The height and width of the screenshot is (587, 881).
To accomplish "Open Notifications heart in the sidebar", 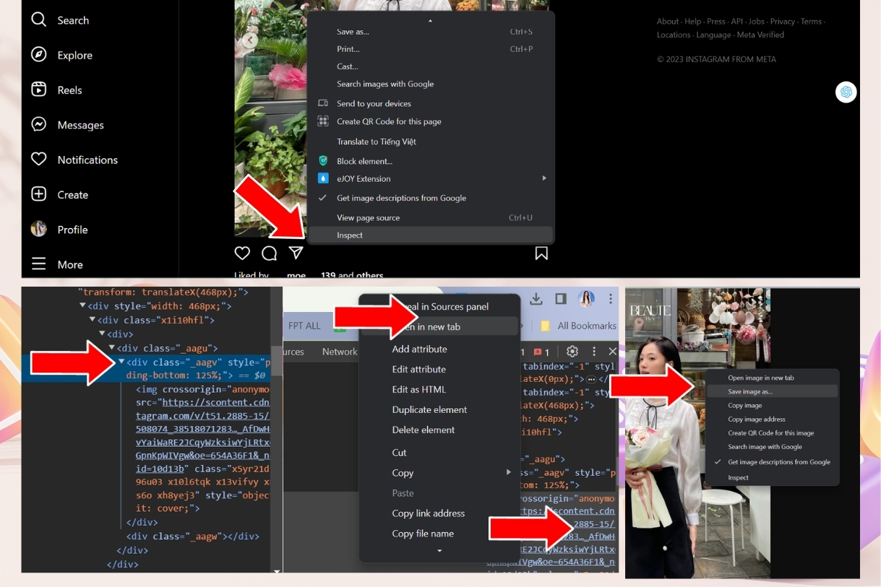I will pos(38,160).
